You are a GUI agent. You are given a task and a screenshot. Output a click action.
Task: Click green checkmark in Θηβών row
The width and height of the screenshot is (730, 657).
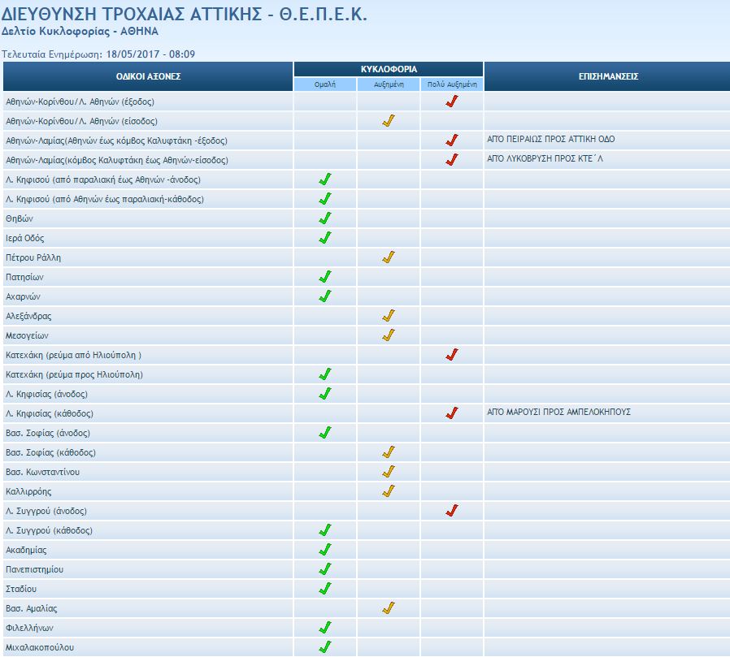[x=325, y=218]
